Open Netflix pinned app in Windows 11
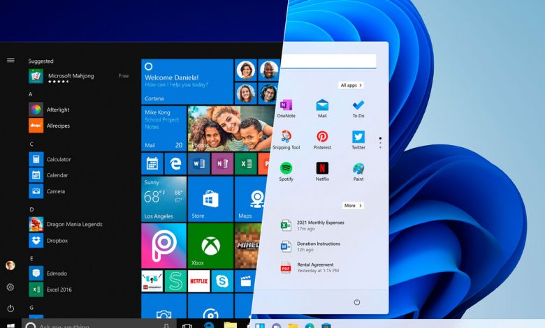Screen dimensions: 545x328 pyautogui.click(x=322, y=172)
